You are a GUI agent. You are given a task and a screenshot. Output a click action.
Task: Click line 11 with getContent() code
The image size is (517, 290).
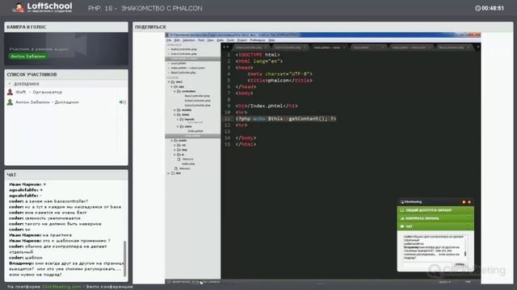click(286, 118)
